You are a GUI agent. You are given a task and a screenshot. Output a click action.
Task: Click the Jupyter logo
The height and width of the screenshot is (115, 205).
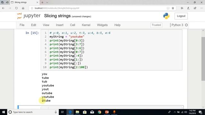coord(29,16)
